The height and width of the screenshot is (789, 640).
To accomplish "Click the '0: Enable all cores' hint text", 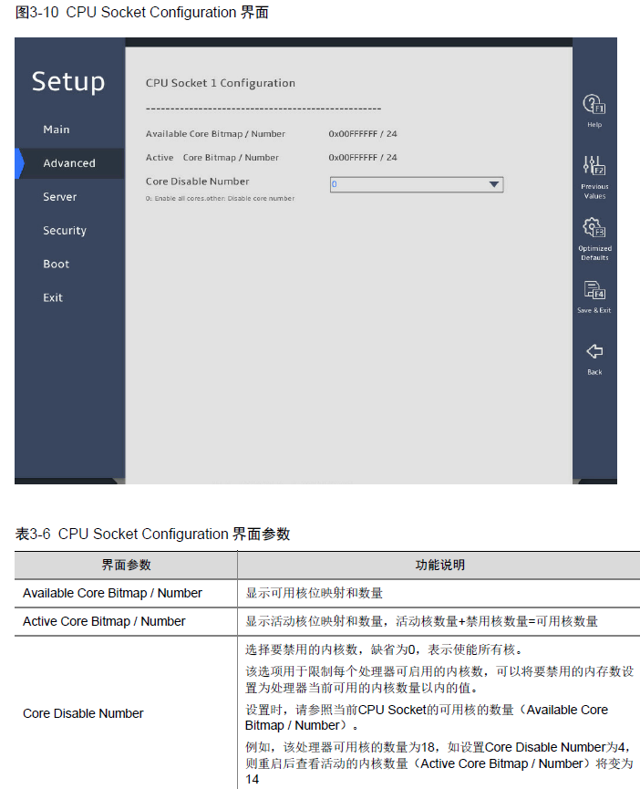I will tap(220, 198).
